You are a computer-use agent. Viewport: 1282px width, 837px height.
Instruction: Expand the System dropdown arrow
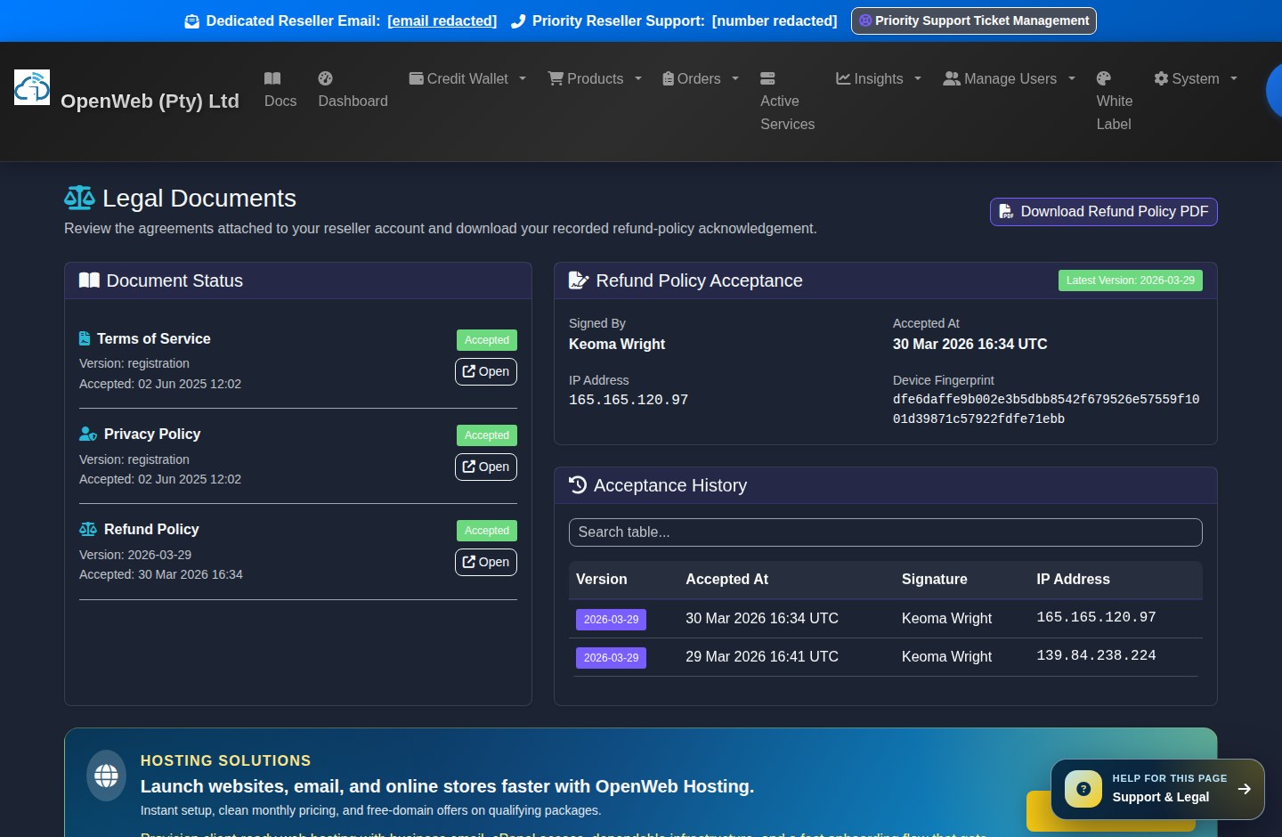1234,78
